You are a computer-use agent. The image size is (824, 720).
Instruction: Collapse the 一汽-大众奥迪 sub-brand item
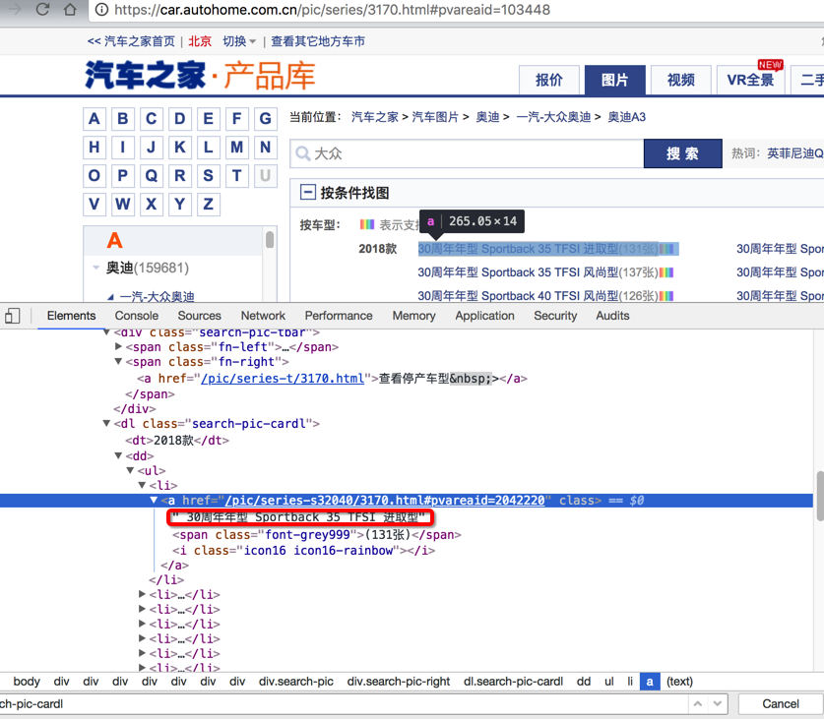110,297
